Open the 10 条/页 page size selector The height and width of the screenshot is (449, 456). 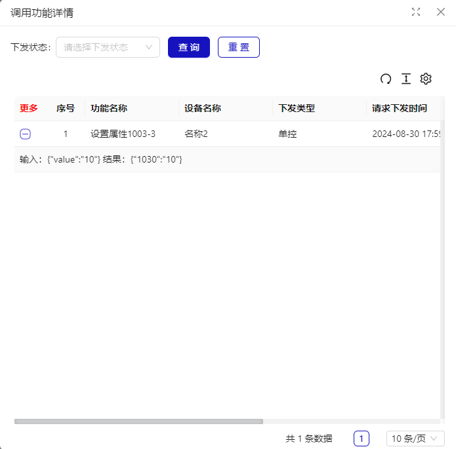coord(415,439)
